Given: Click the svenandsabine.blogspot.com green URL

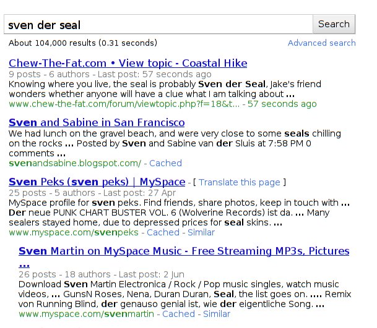Looking at the screenshot, I should pos(75,163).
